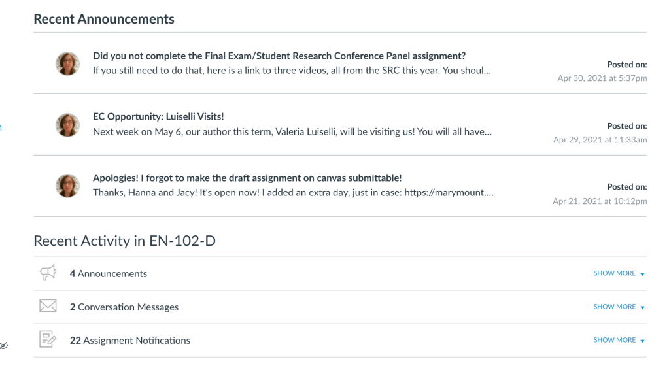Click the megaphone Announcements icon
The height and width of the screenshot is (368, 669).
48,273
